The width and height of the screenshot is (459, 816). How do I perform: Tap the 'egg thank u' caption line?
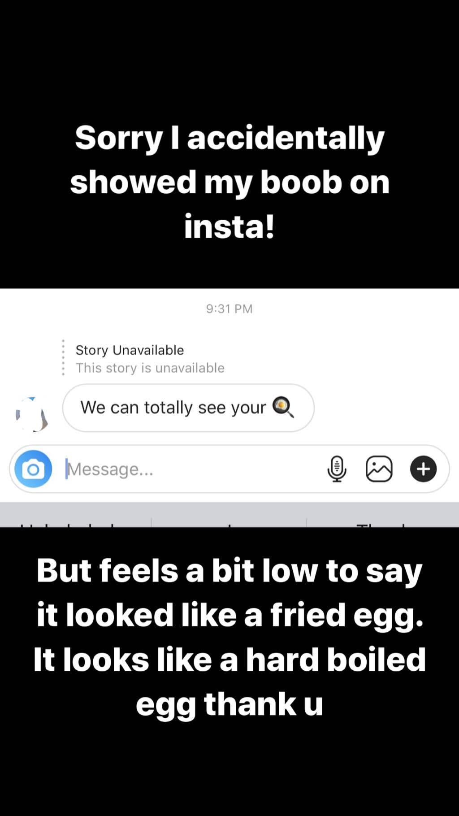(229, 703)
